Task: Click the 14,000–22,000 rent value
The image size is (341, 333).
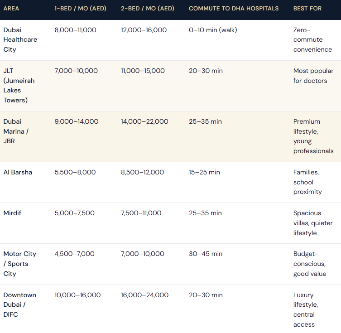Action: [144, 121]
